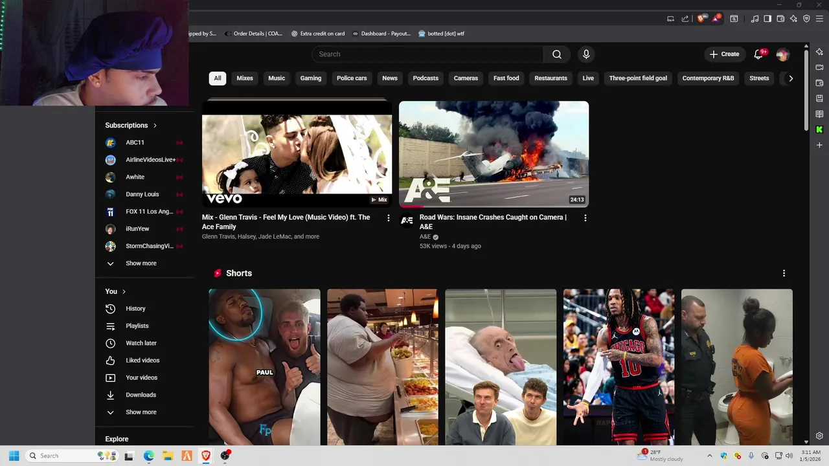Open options menu for the Glenn Travis mix
Screen dimensions: 829x466
(x=389, y=218)
